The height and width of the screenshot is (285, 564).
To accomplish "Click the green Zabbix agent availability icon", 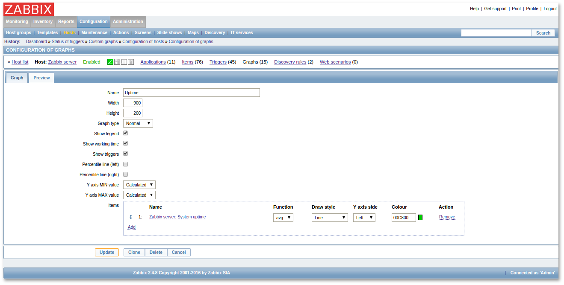I will tap(110, 62).
